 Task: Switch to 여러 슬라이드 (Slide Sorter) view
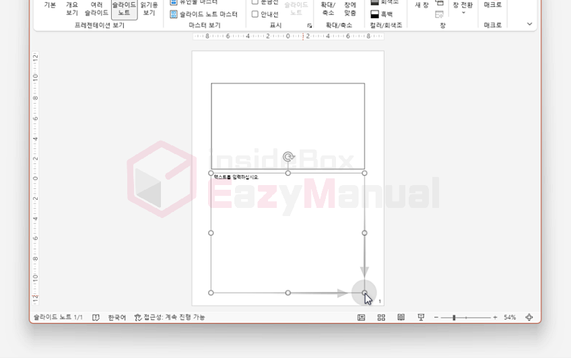[x=96, y=8]
